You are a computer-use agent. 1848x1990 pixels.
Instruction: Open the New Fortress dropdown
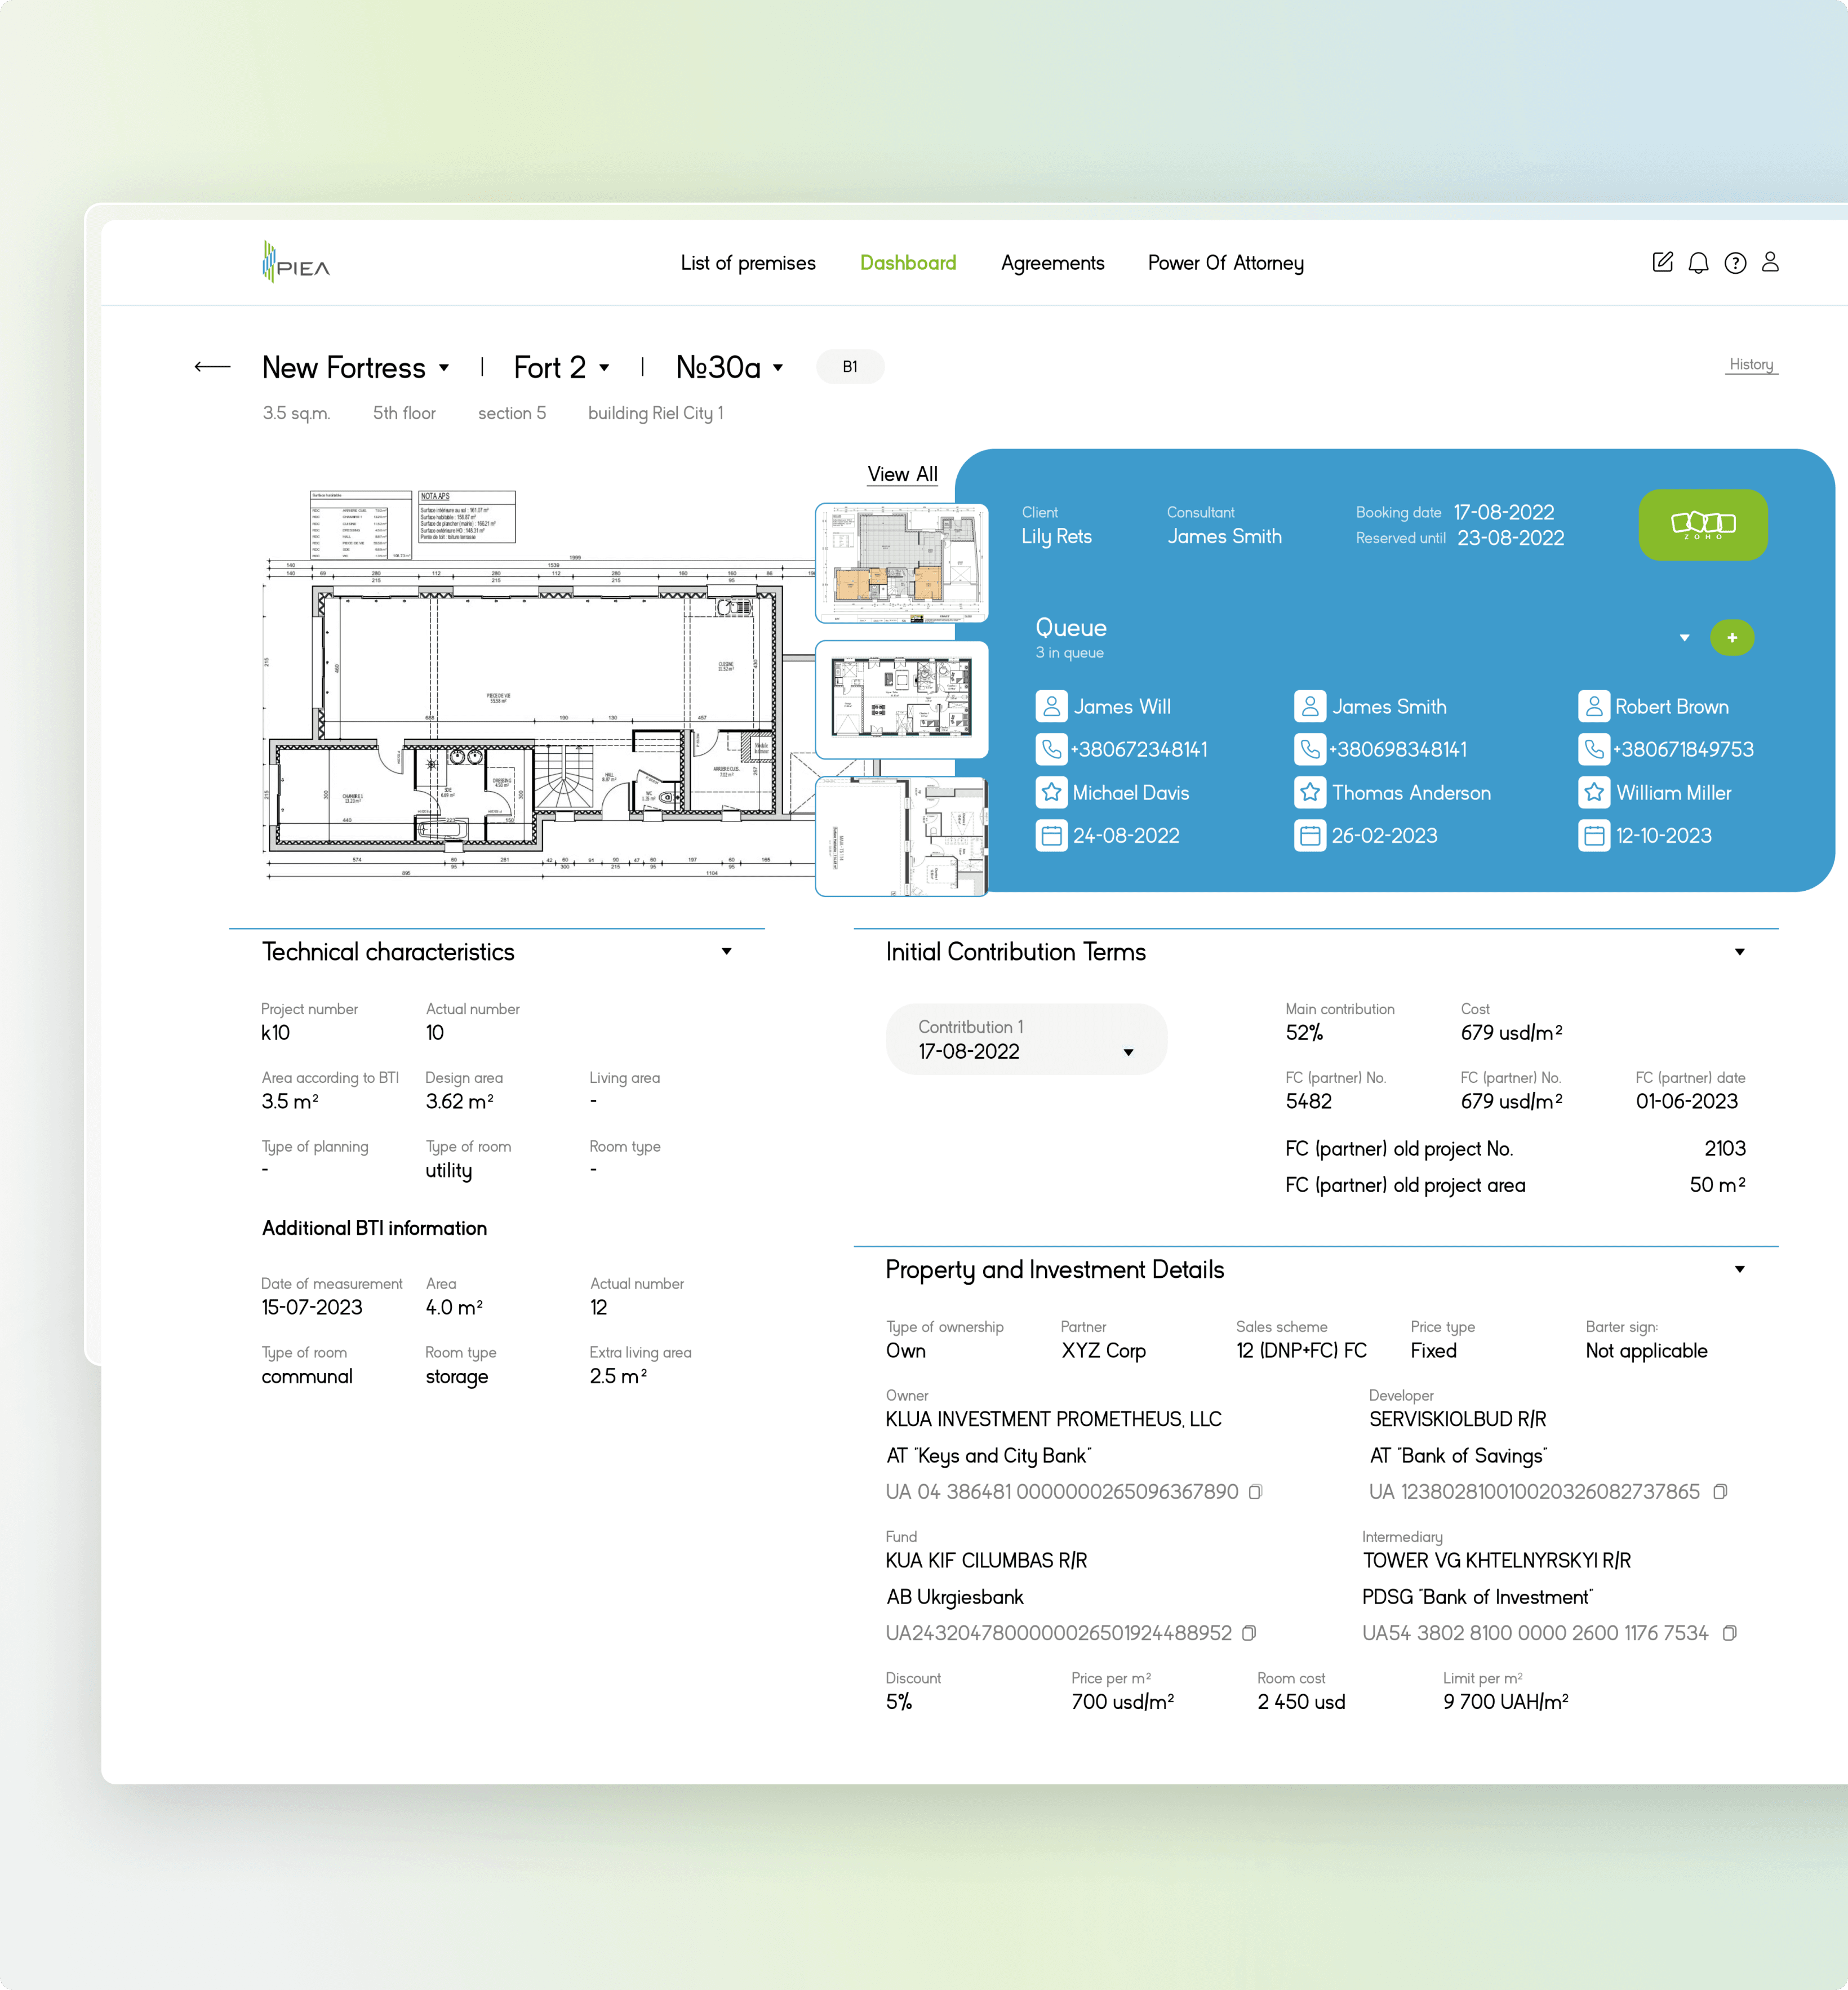[x=444, y=368]
